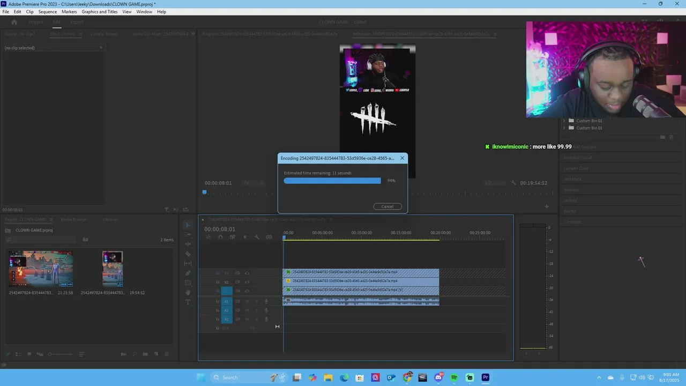The height and width of the screenshot is (386, 686).
Task: Select the Ripple Edit tool
Action: tap(188, 244)
